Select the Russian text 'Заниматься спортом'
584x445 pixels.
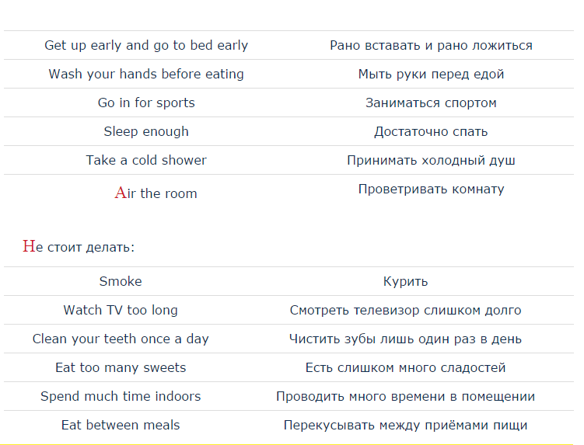point(431,103)
